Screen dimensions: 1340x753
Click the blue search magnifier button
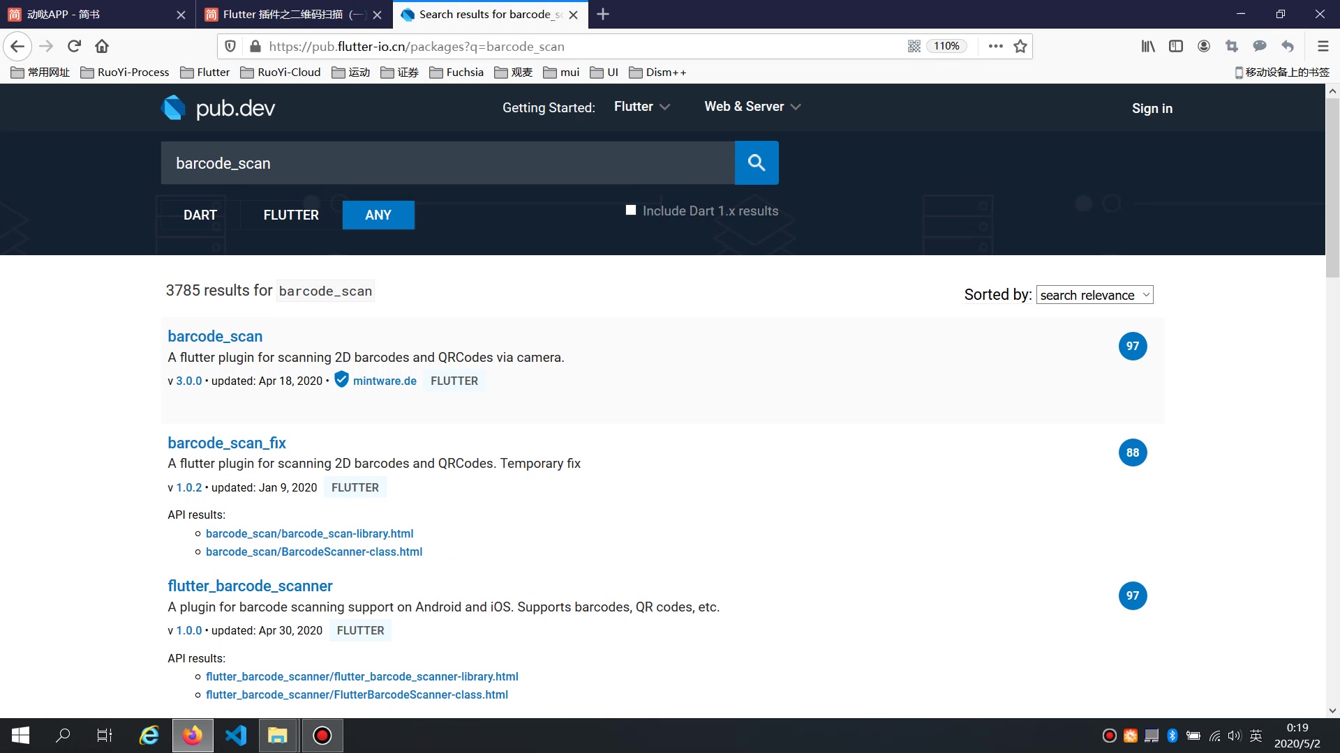pyautogui.click(x=757, y=163)
